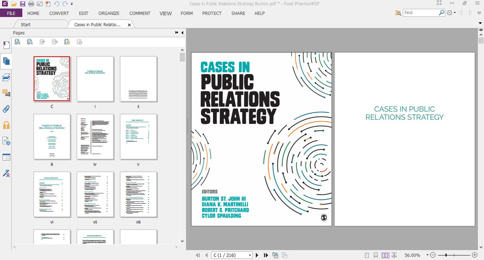
Task: Click the magnifier search icon in Find box
Action: coord(441,12)
